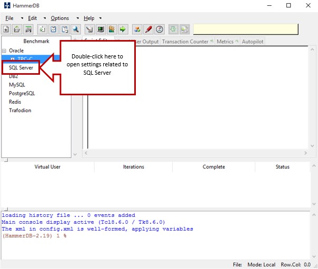Click virtual user table scrollbar down arrow
This screenshot has width=318, height=269.
(x=314, y=204)
